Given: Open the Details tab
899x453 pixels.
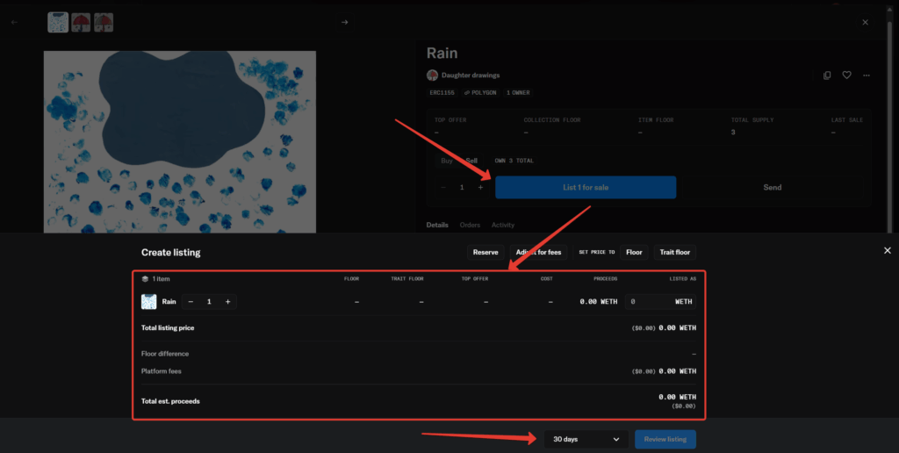Looking at the screenshot, I should pyautogui.click(x=437, y=225).
